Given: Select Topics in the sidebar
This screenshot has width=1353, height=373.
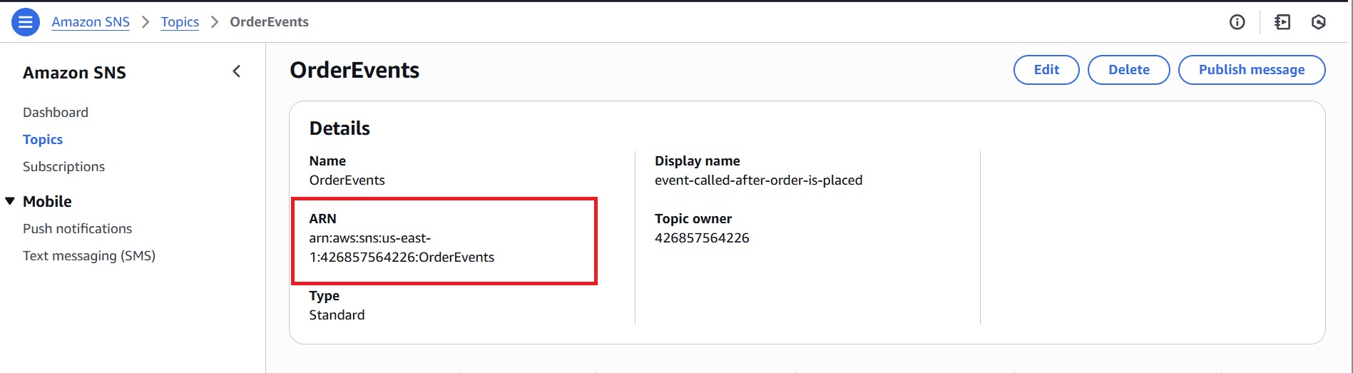Looking at the screenshot, I should 43,140.
